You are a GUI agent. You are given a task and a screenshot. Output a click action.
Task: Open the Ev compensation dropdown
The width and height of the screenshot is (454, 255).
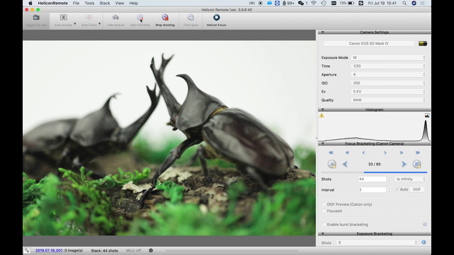pos(389,91)
